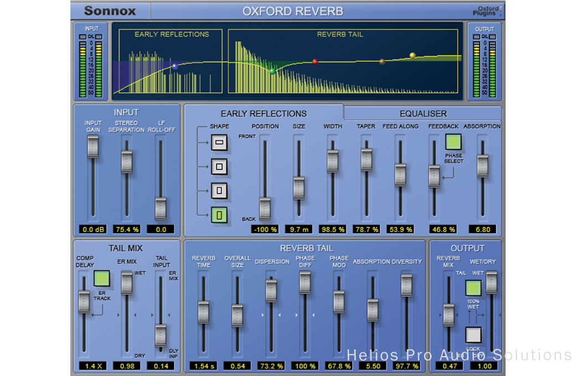Click the Width slider handle
This screenshot has width=587, height=376.
click(332, 161)
